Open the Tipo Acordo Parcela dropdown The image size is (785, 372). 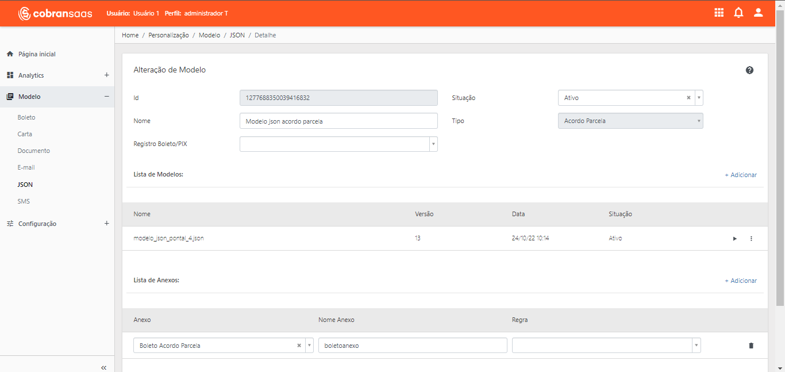coord(630,121)
